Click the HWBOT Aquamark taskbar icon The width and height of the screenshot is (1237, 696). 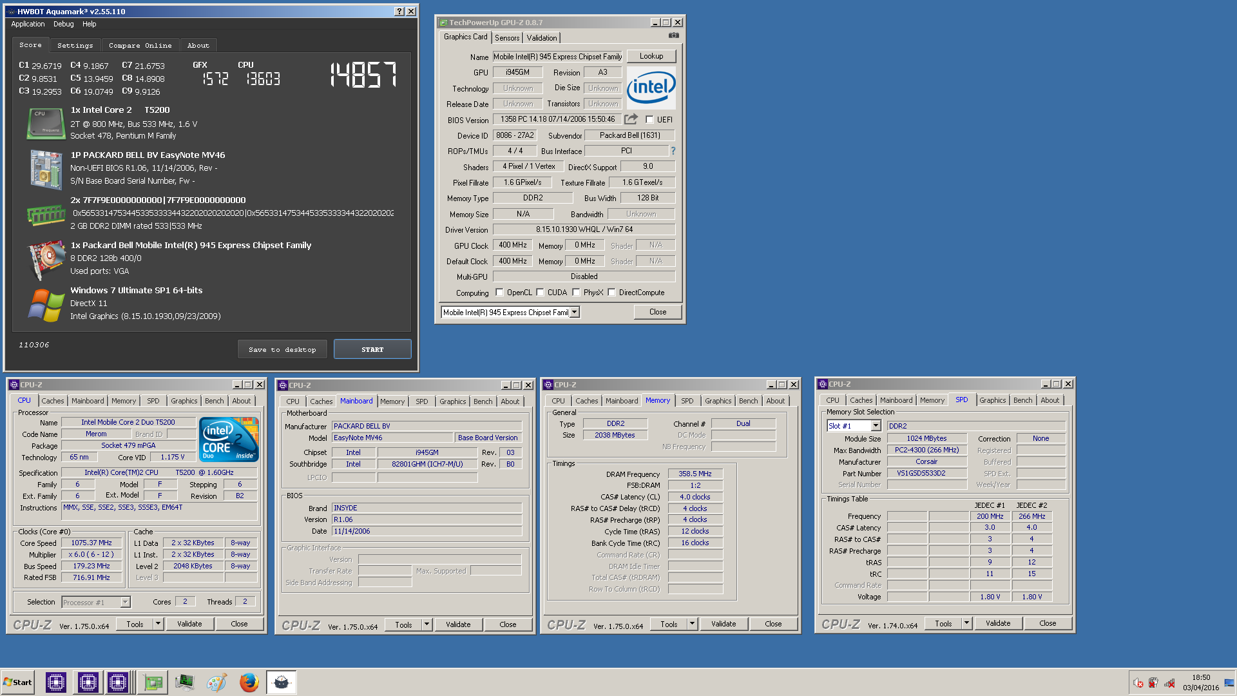click(282, 682)
